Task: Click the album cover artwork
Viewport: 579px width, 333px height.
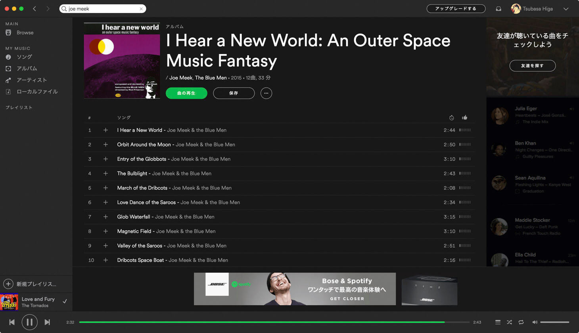Action: [x=122, y=61]
